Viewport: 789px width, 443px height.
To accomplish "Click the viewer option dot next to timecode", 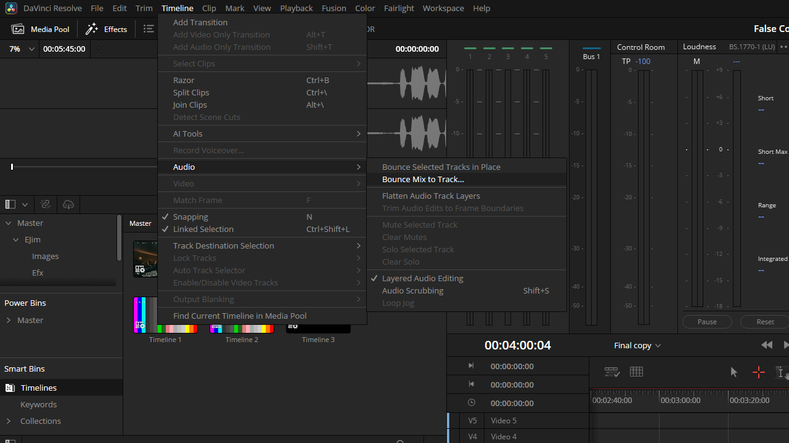I will point(98,49).
